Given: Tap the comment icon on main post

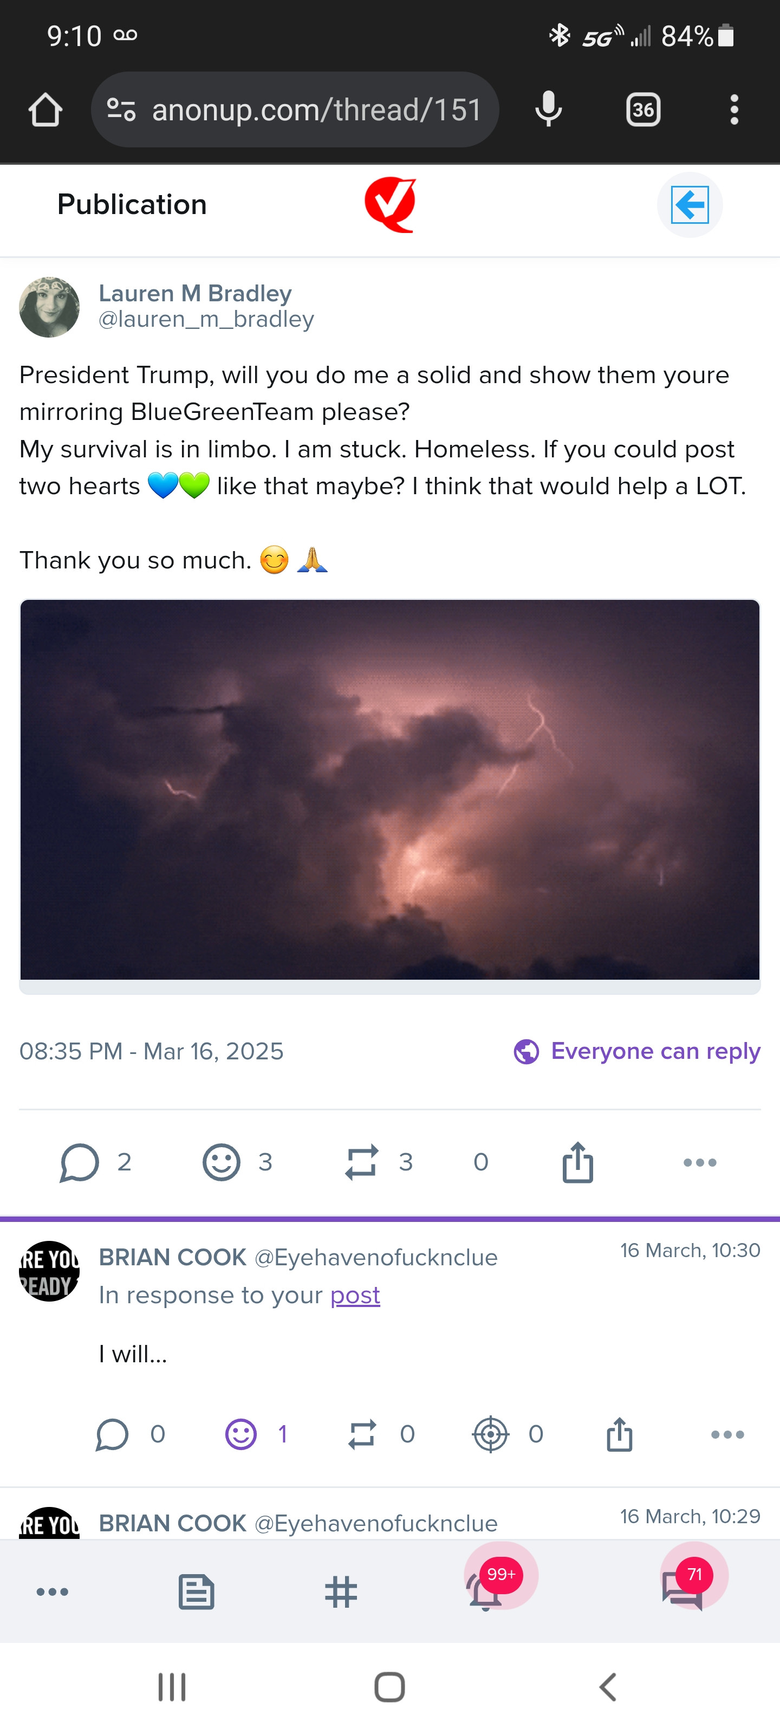Looking at the screenshot, I should tap(80, 1162).
